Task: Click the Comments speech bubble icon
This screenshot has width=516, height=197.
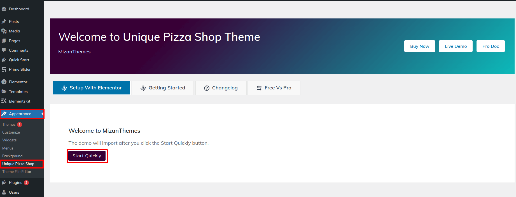Action: [x=4, y=50]
